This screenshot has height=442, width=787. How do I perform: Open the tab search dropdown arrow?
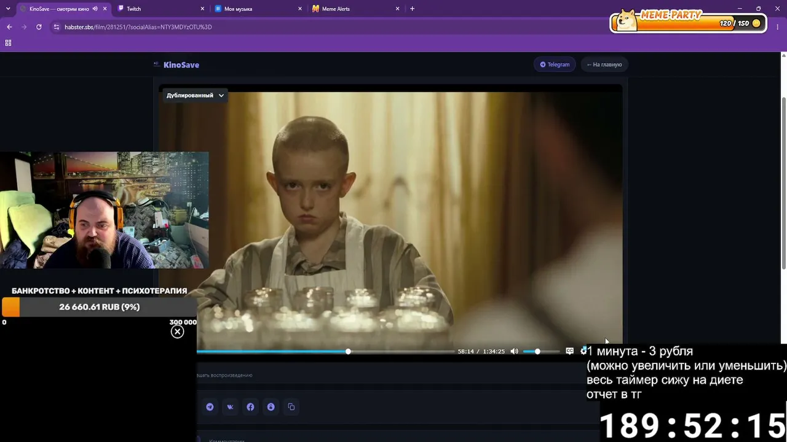click(x=9, y=9)
